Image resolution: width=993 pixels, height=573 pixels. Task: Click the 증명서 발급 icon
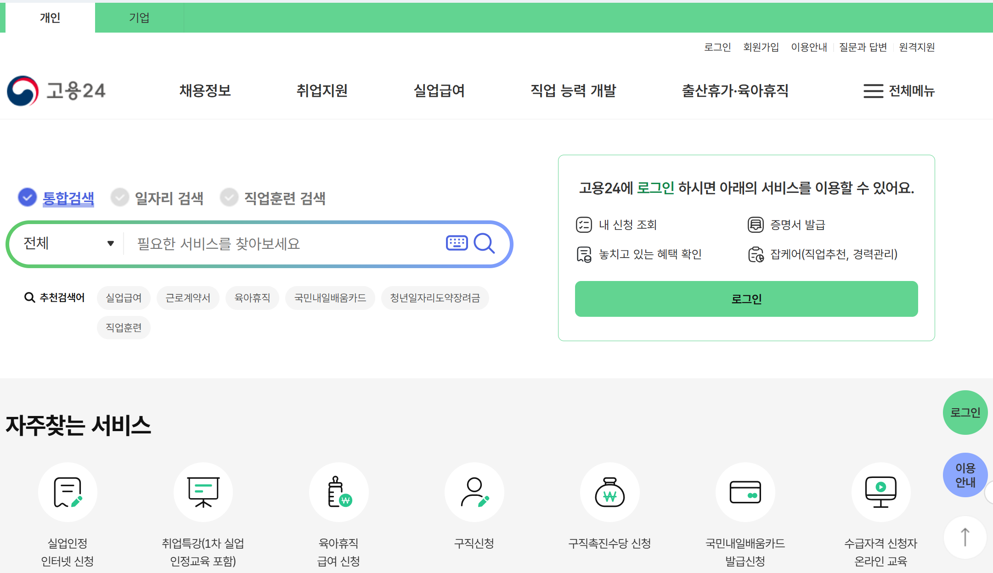[x=756, y=225]
